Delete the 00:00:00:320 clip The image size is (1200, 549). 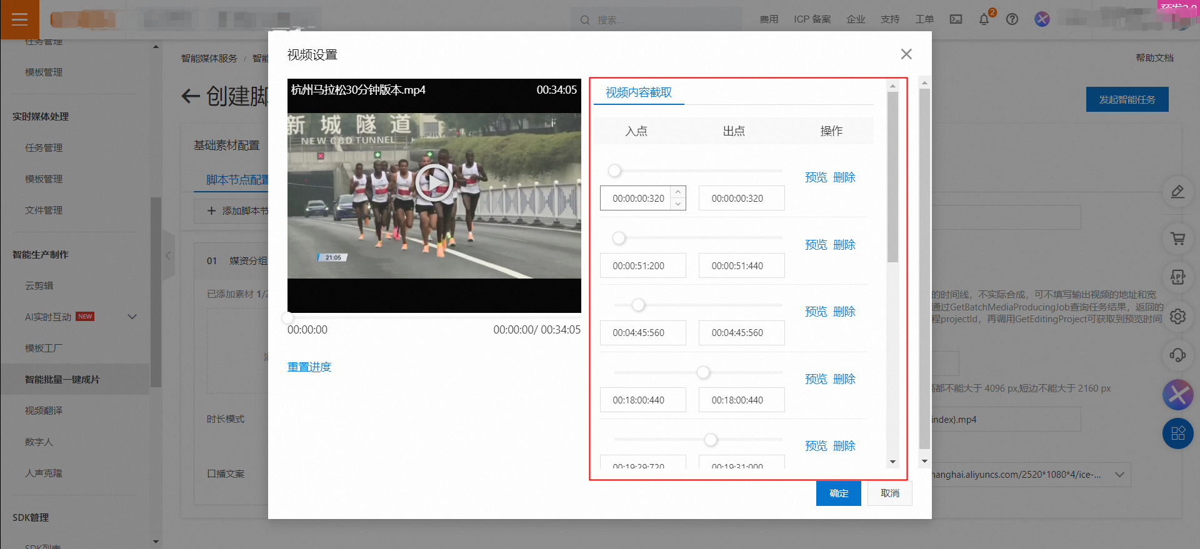click(x=844, y=177)
